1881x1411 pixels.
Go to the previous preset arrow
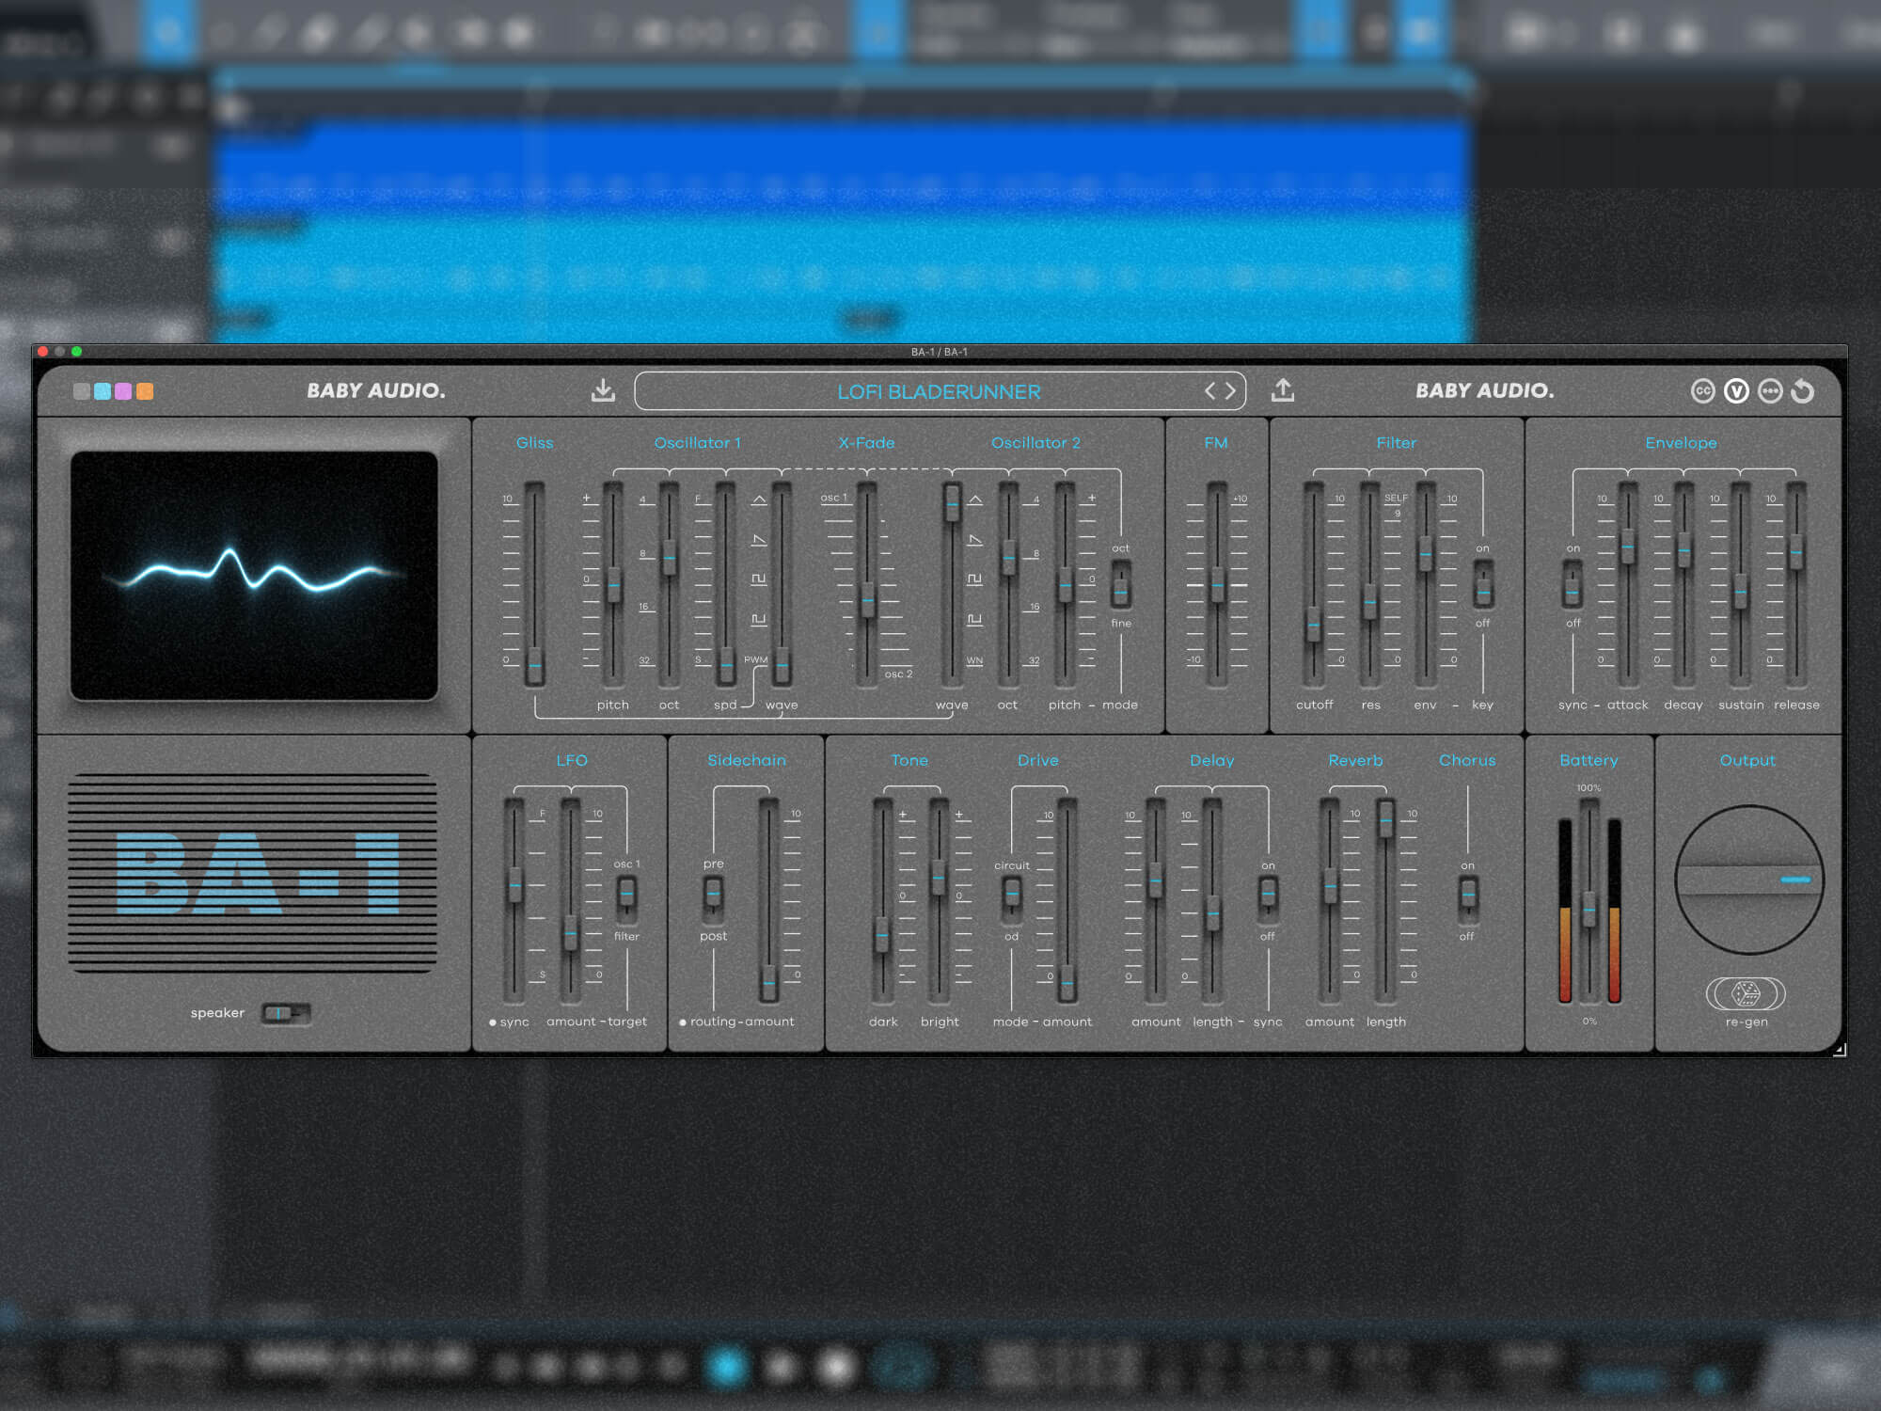[1210, 391]
